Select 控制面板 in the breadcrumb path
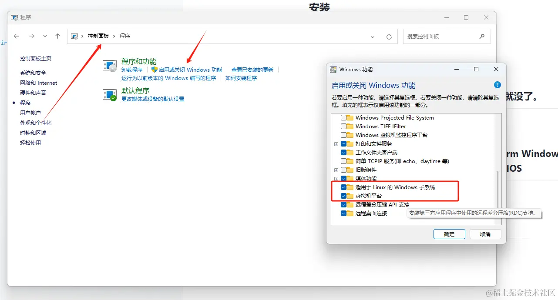The height and width of the screenshot is (300, 558). (x=98, y=36)
